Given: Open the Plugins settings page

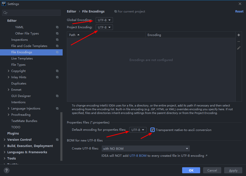Looking at the screenshot, I should click(x=13, y=133).
